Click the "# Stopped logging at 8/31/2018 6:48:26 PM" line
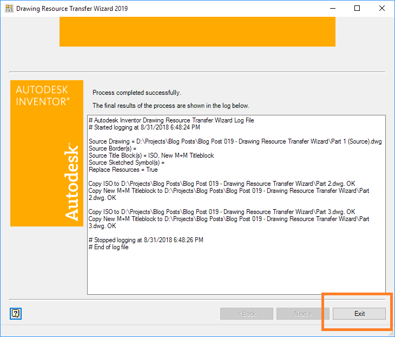Screen dimensions: 395x337 pyautogui.click(x=146, y=240)
